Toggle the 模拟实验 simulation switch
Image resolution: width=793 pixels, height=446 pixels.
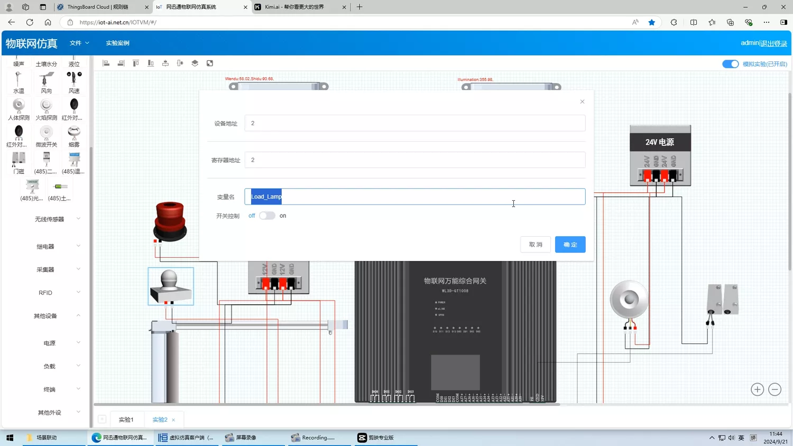pos(730,64)
